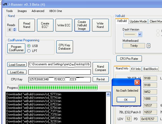Open the XBOX One menu
This screenshot has width=162, height=124.
(x=56, y=11)
